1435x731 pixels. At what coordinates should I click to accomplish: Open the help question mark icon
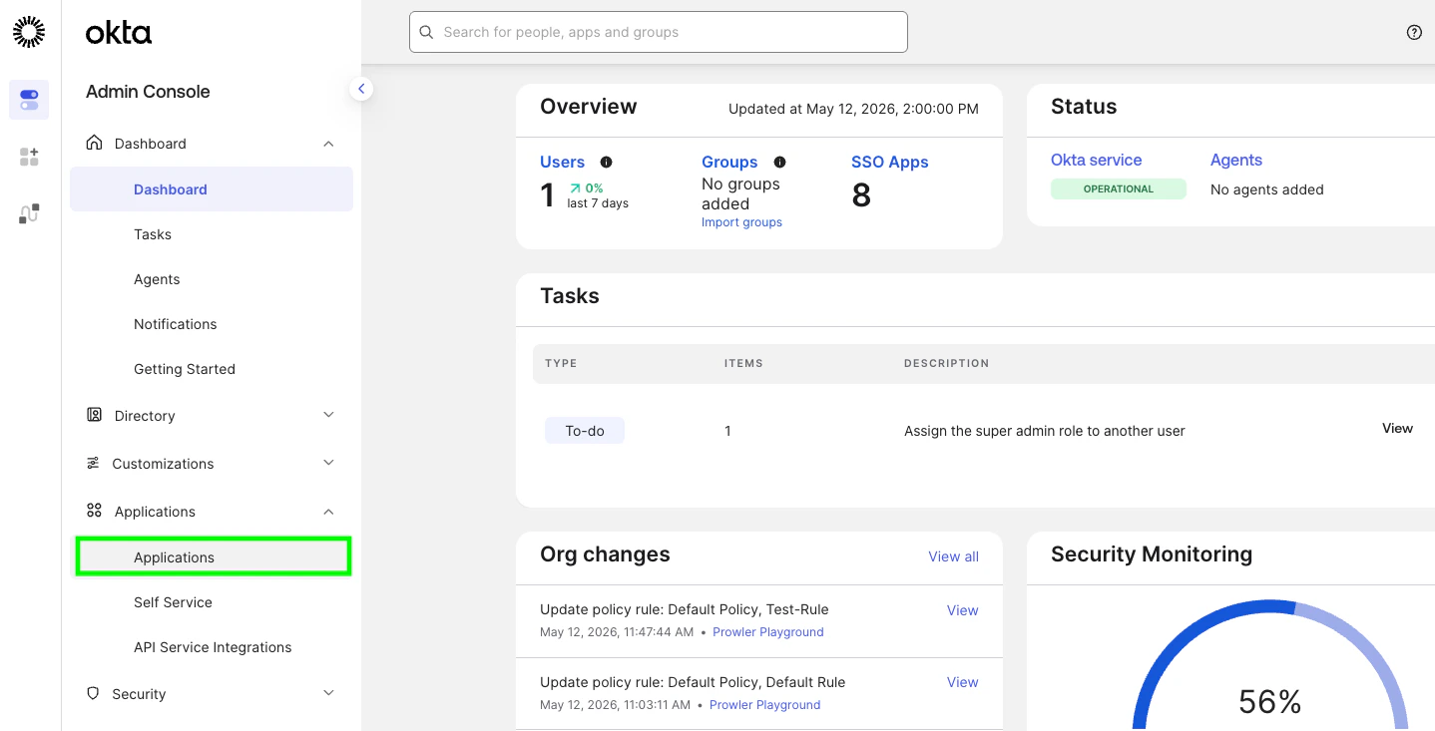point(1414,32)
